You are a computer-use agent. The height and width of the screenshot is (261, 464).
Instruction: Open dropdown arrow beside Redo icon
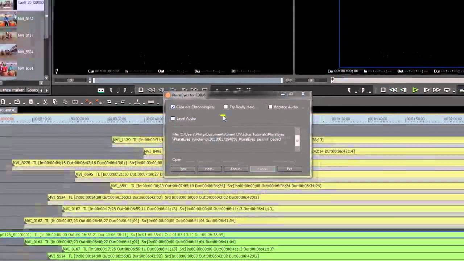[130, 104]
